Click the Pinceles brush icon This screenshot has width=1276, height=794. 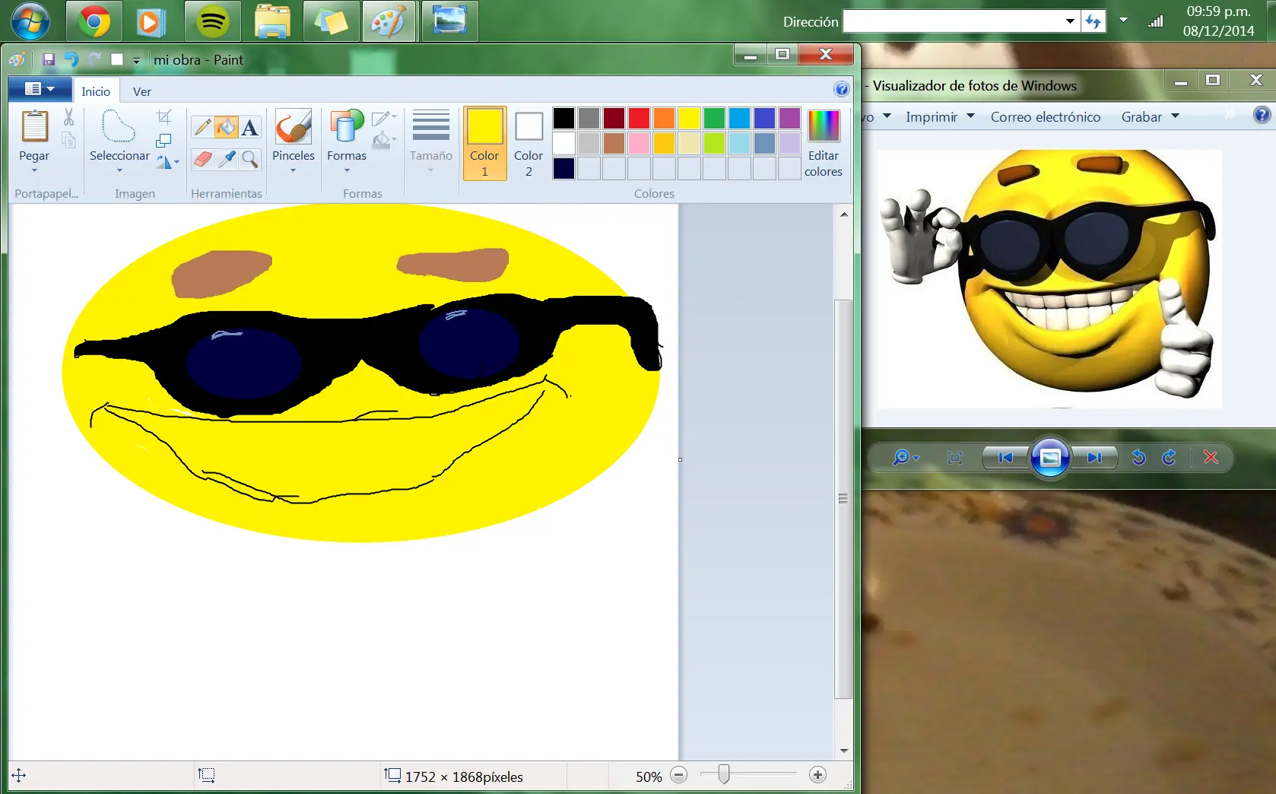293,126
